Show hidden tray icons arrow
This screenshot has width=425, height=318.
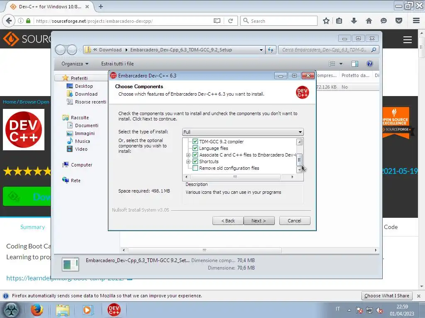point(349,310)
